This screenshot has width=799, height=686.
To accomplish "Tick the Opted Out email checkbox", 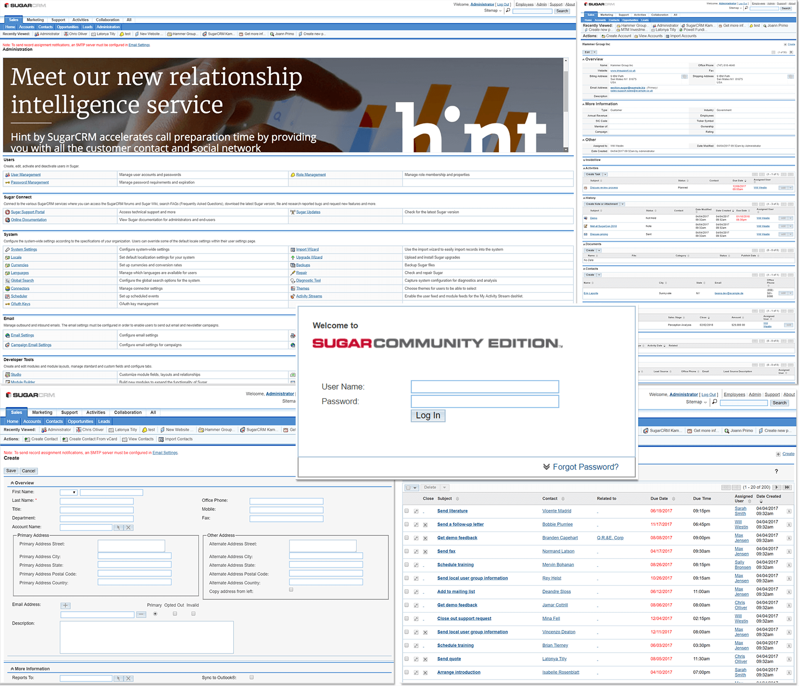I will pyautogui.click(x=175, y=614).
